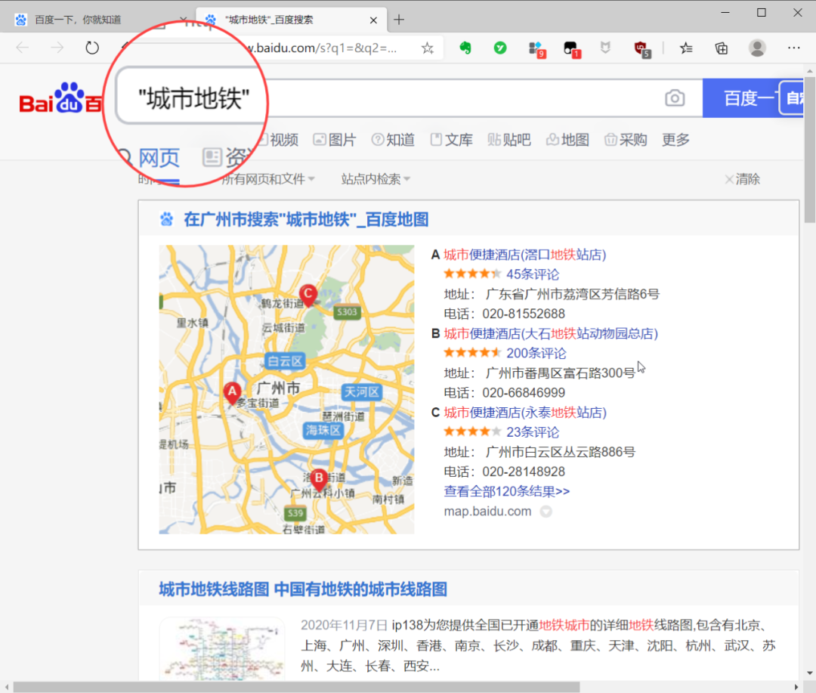The width and height of the screenshot is (816, 693).
Task: Click phone number 020-81552688
Action: coord(524,314)
